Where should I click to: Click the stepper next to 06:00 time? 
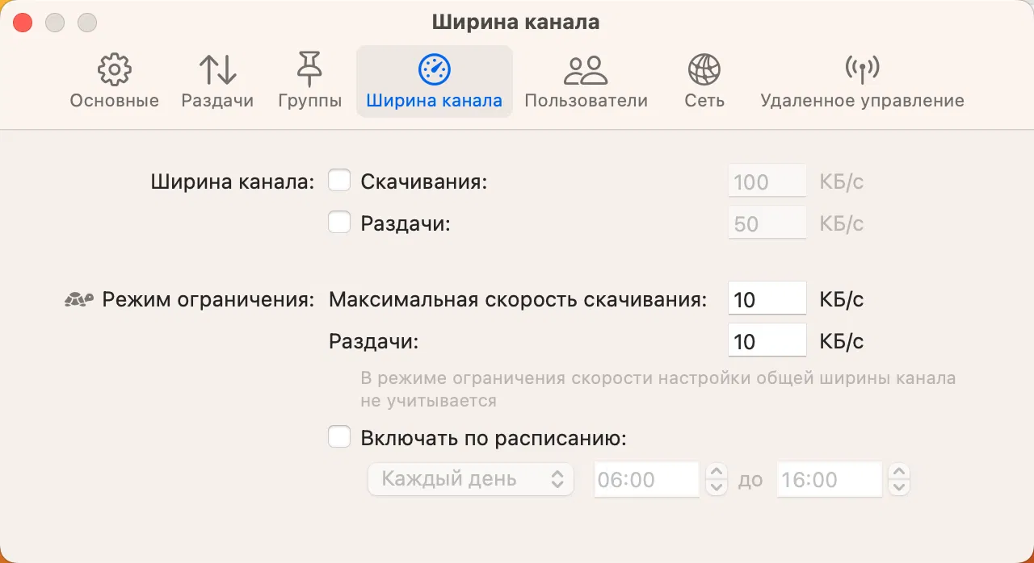pos(716,479)
